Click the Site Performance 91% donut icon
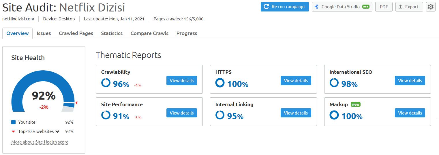This screenshot has height=155, width=439. 106,115
